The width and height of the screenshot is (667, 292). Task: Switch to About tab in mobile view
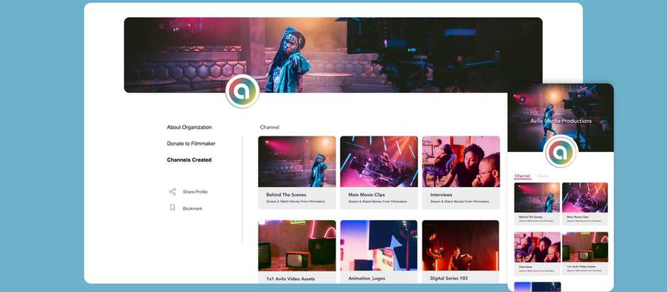click(x=543, y=175)
